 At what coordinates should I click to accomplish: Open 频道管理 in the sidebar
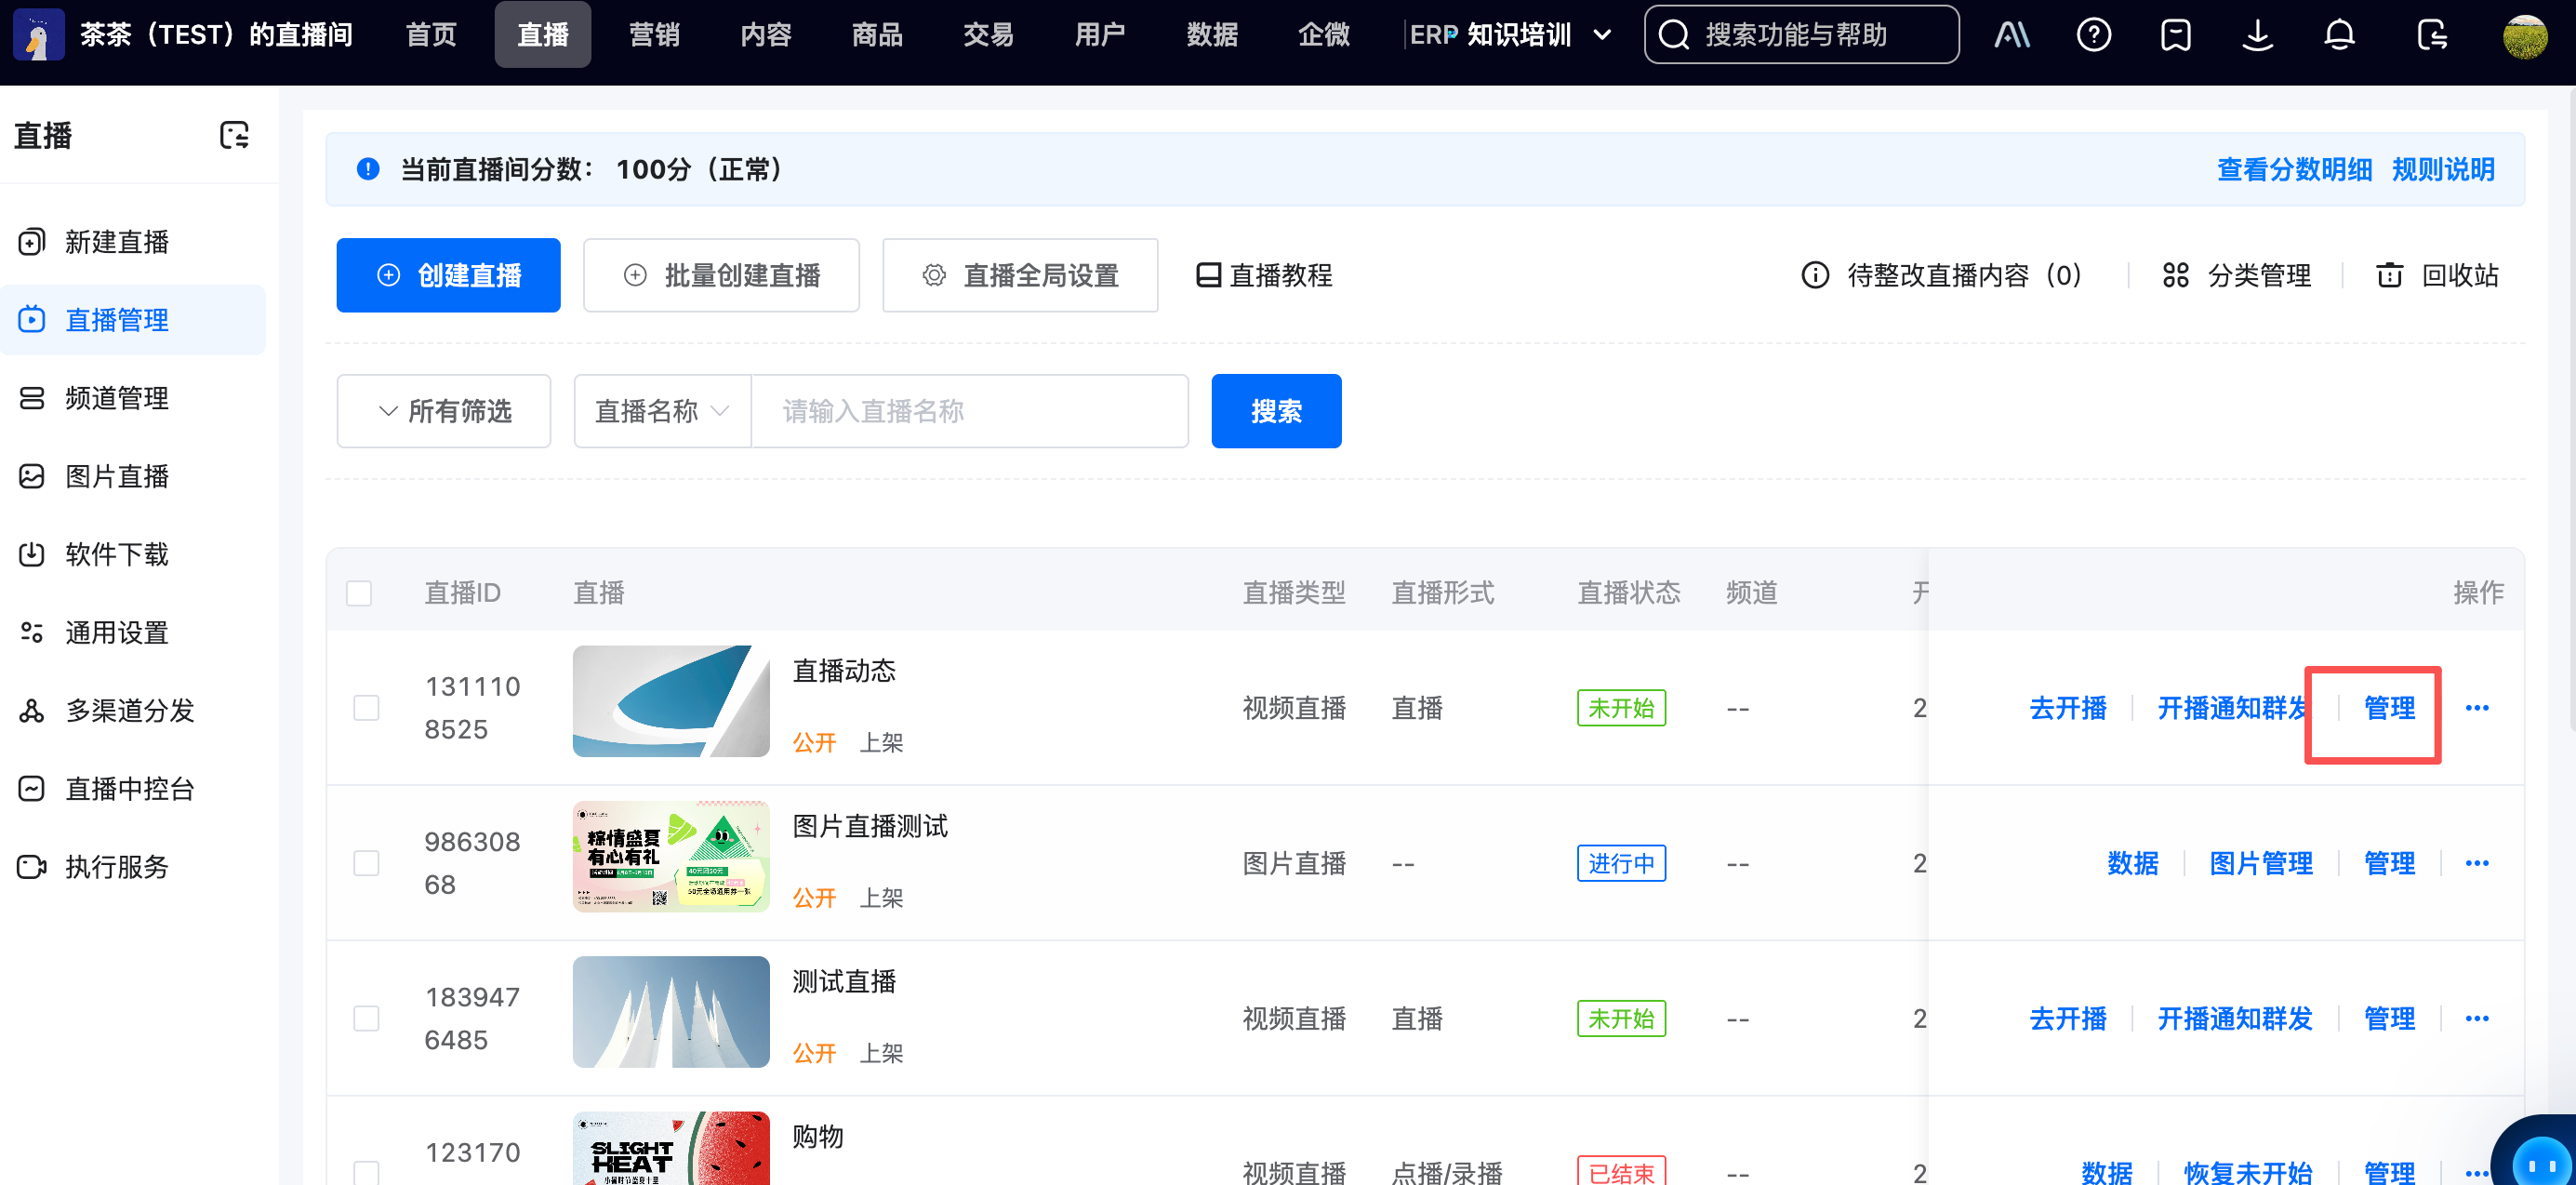(x=116, y=398)
